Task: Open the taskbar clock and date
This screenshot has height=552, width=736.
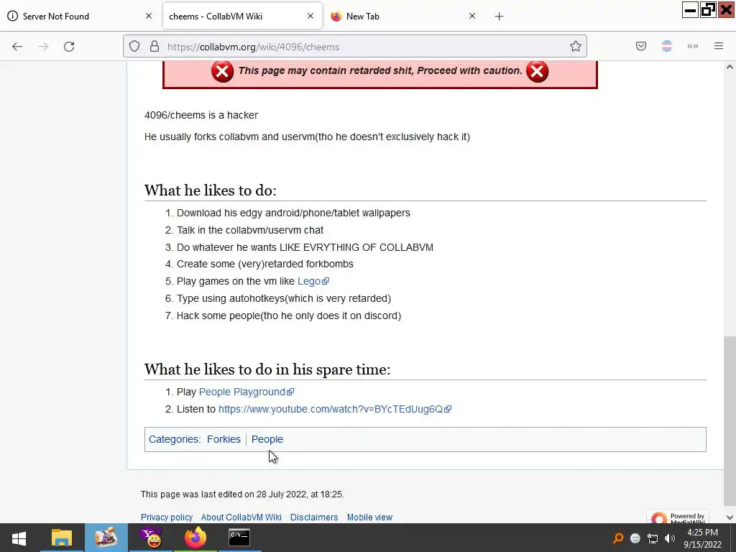Action: pos(703,538)
